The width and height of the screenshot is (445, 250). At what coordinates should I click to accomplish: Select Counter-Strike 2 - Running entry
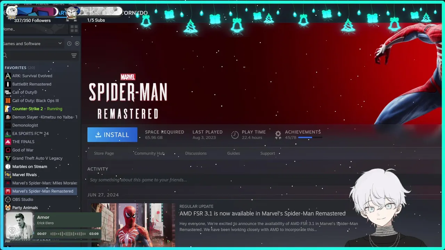coord(37,109)
